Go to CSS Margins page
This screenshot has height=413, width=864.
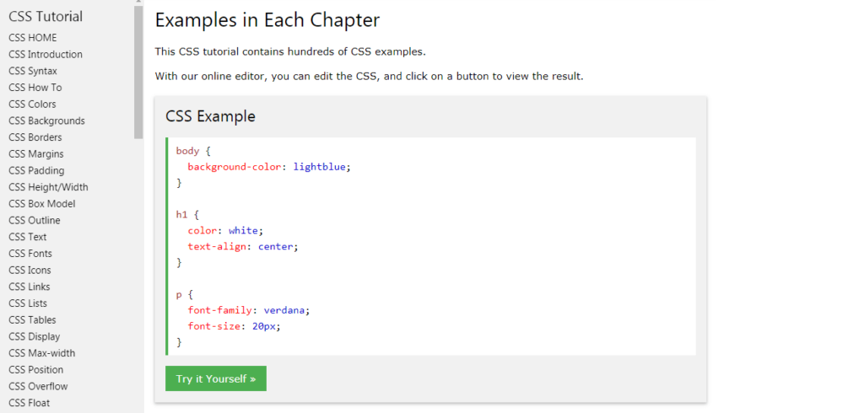36,154
